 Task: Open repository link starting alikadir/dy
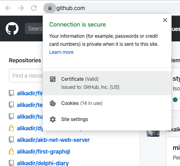click(30, 128)
